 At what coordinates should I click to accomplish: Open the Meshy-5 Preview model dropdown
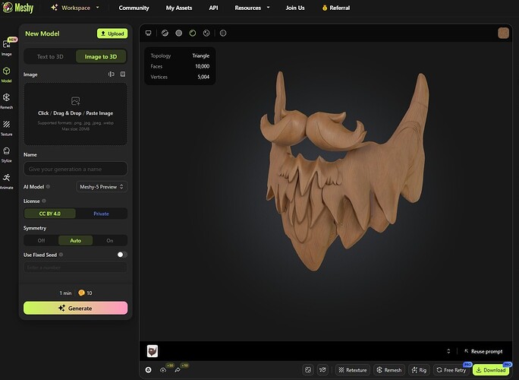coord(102,186)
